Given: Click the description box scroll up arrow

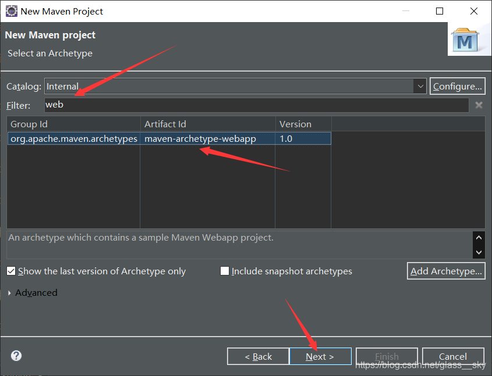Looking at the screenshot, I should 479,238.
